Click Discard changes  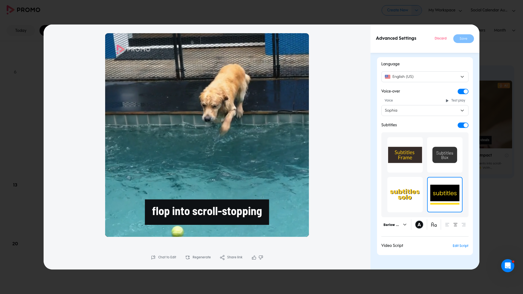click(440, 38)
